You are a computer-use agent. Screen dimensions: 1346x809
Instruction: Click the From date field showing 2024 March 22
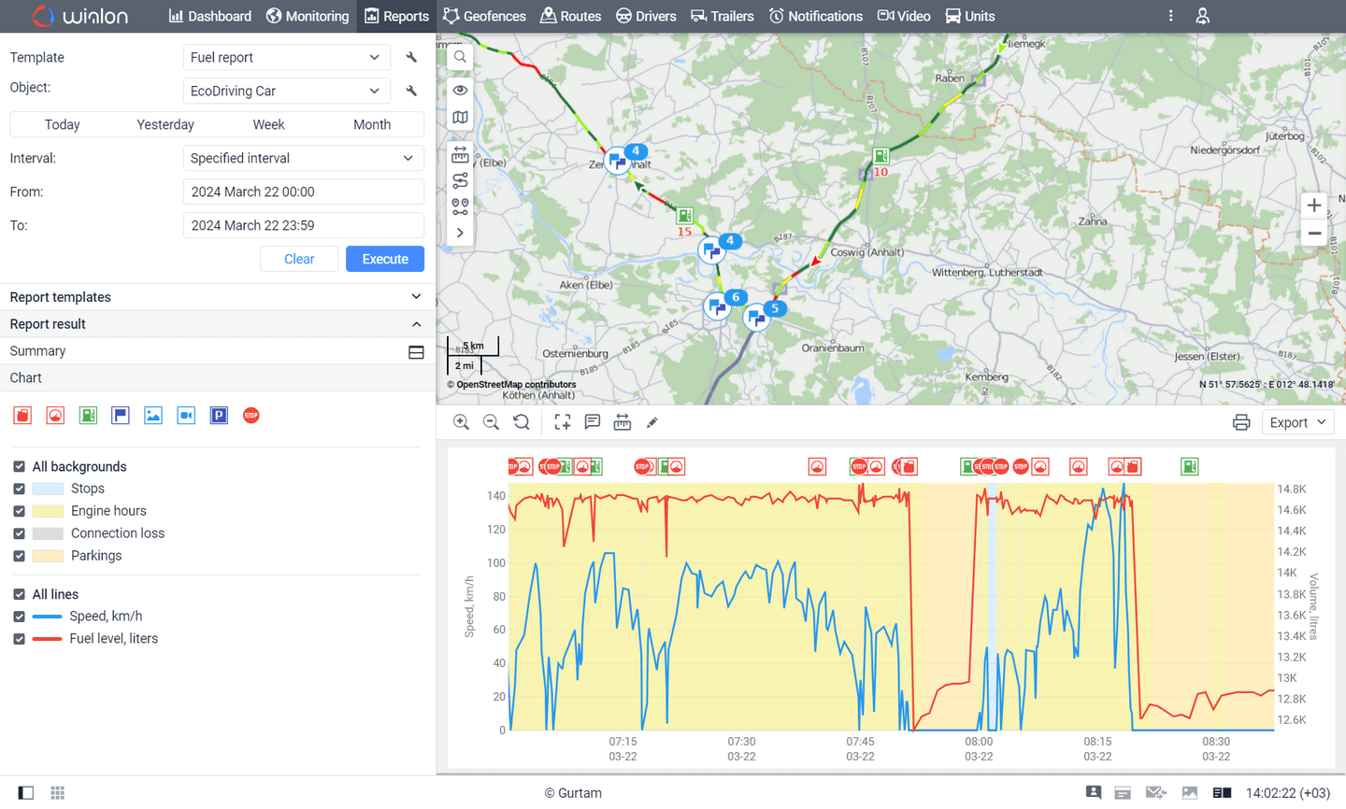[303, 192]
